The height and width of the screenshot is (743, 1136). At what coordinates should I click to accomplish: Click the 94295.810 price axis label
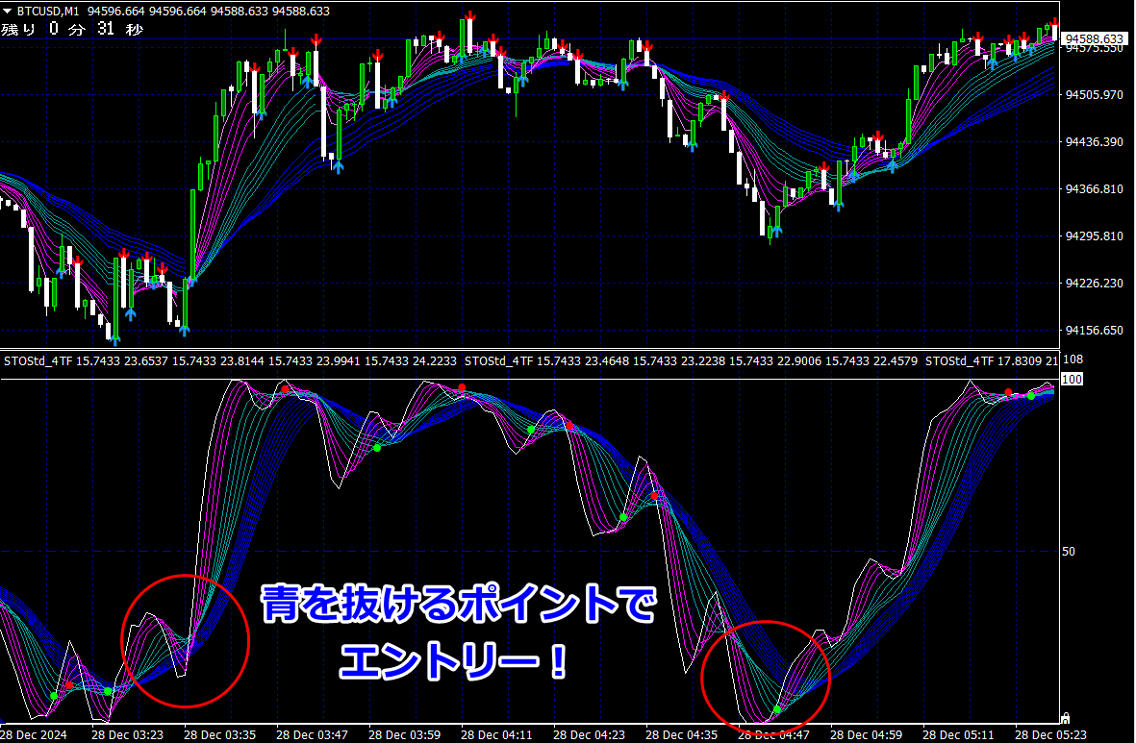1094,236
